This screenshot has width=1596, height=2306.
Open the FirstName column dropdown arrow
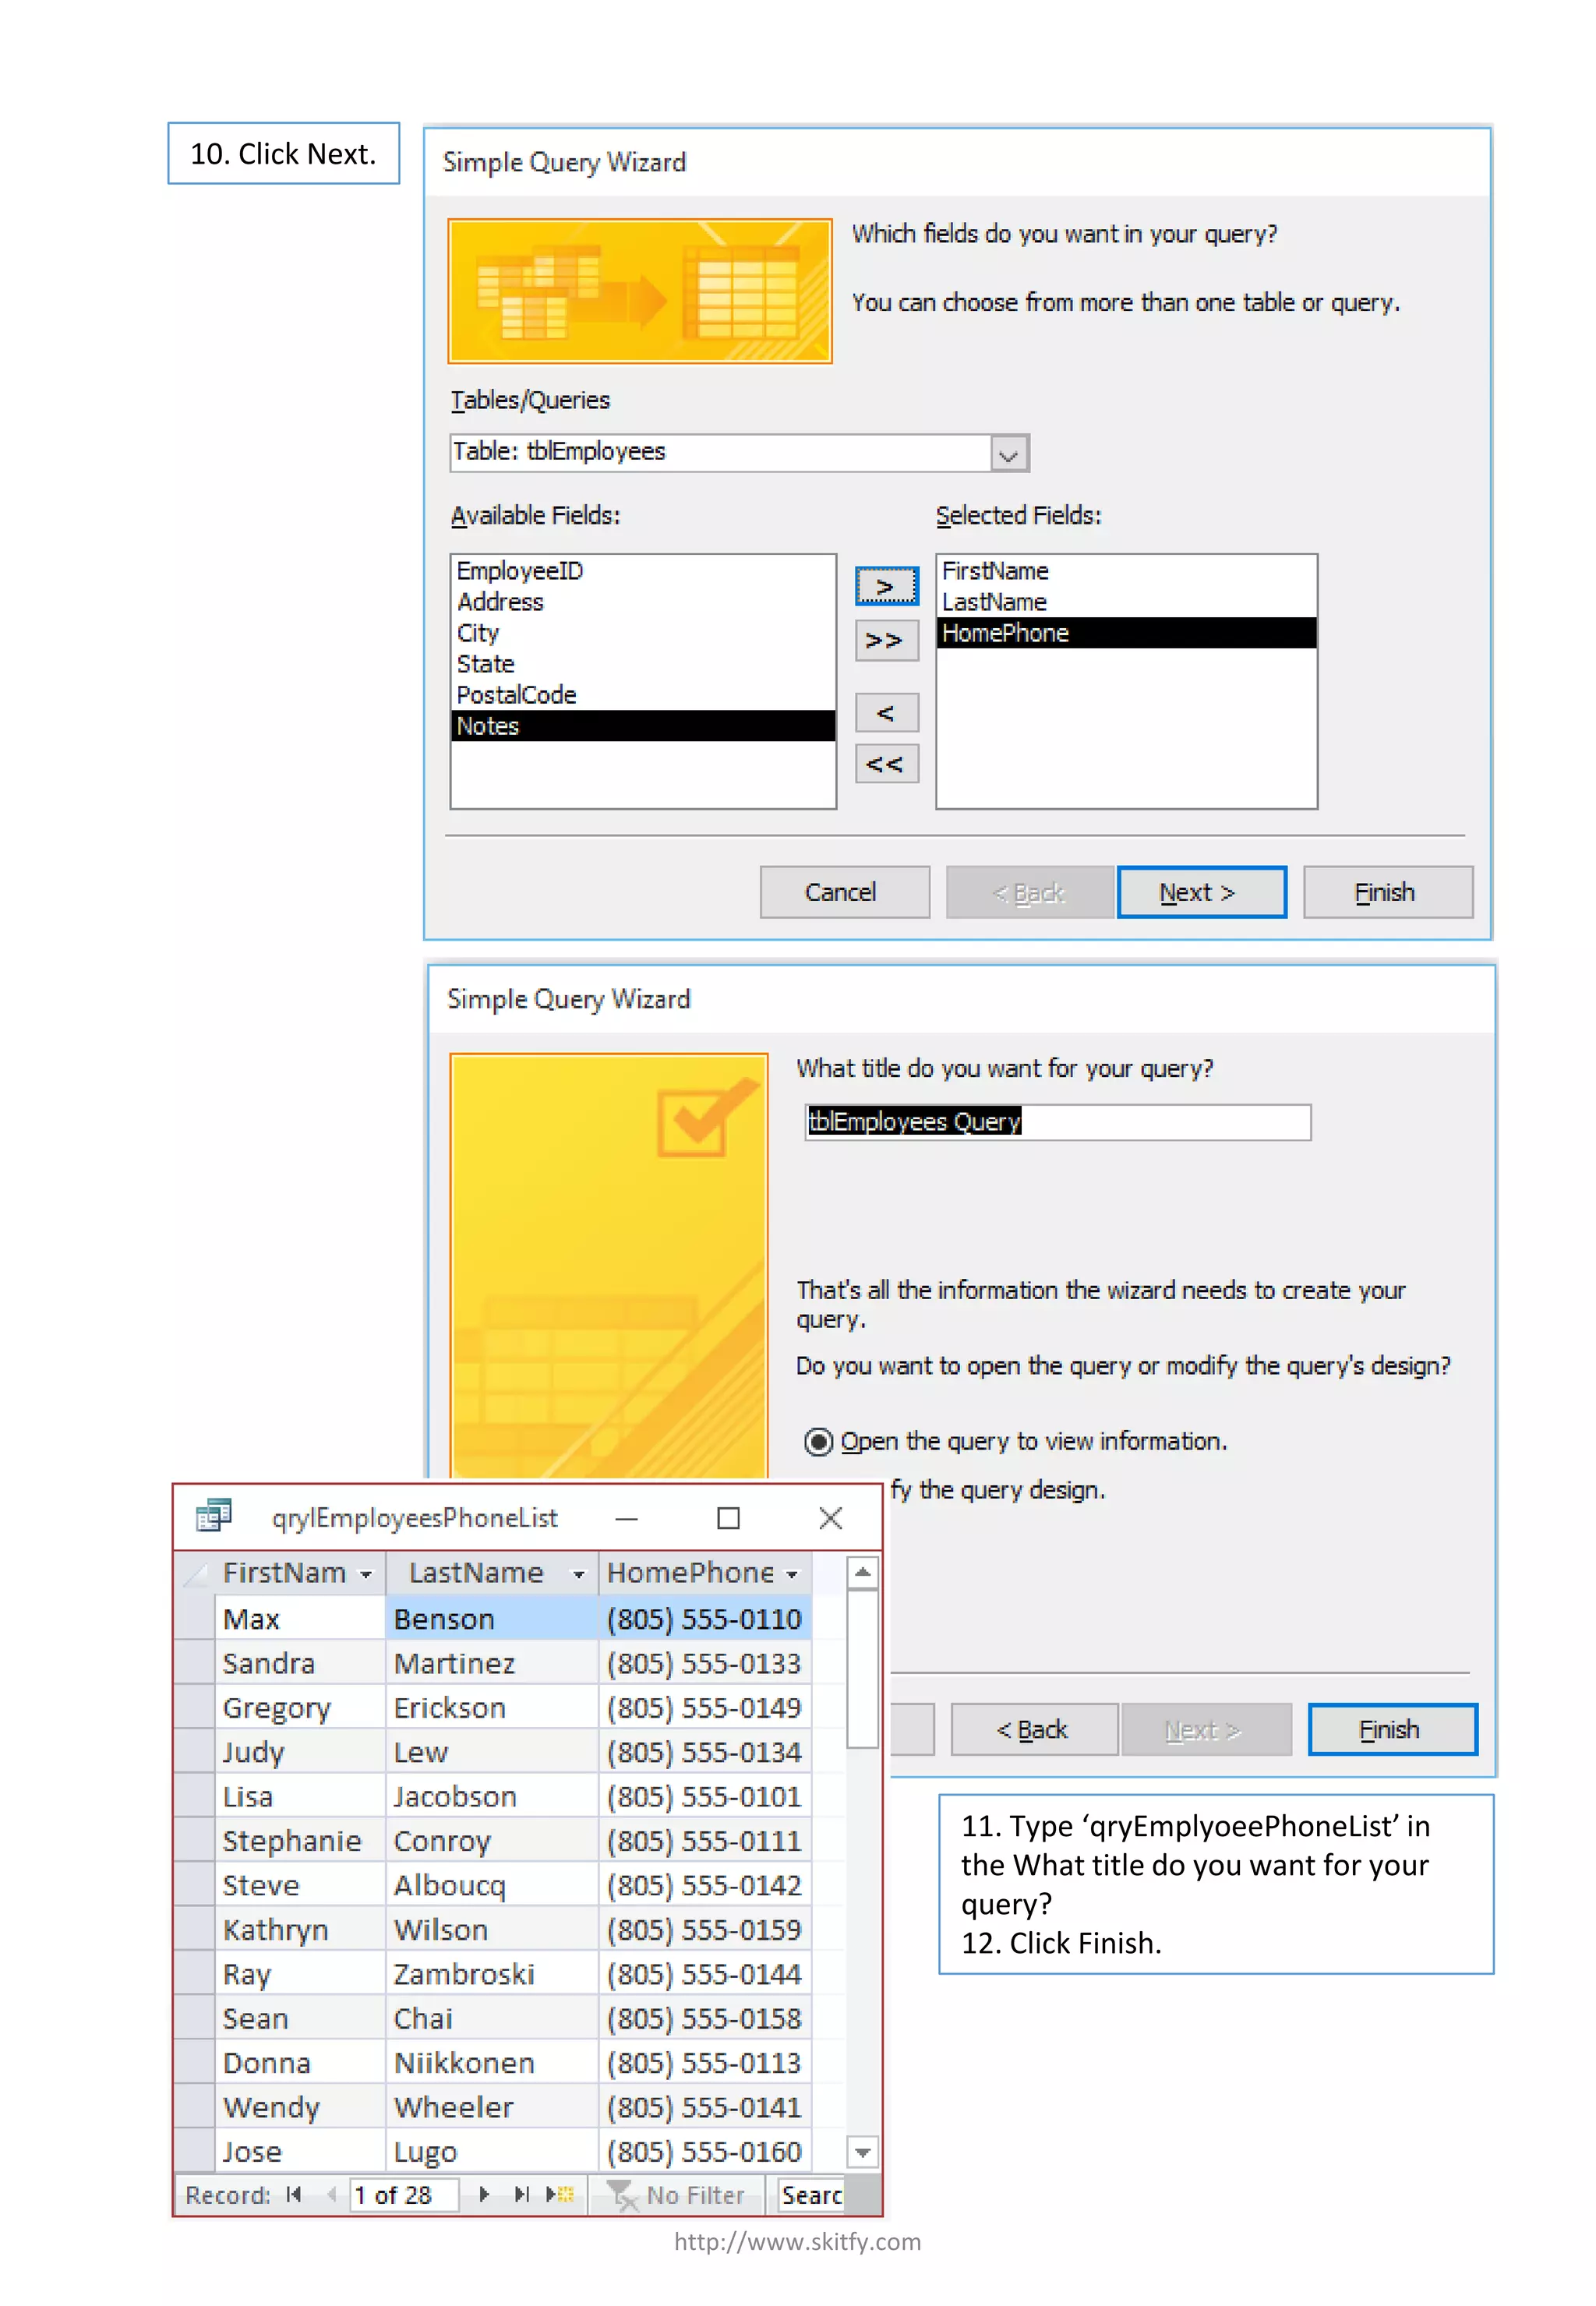[366, 1574]
